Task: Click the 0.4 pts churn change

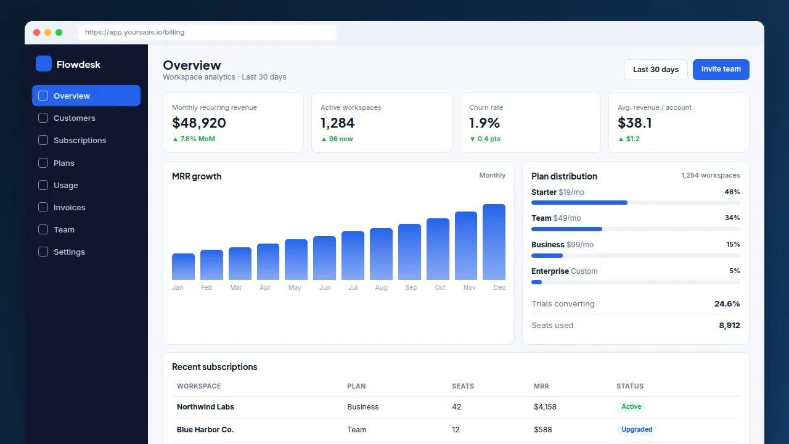Action: (x=484, y=139)
